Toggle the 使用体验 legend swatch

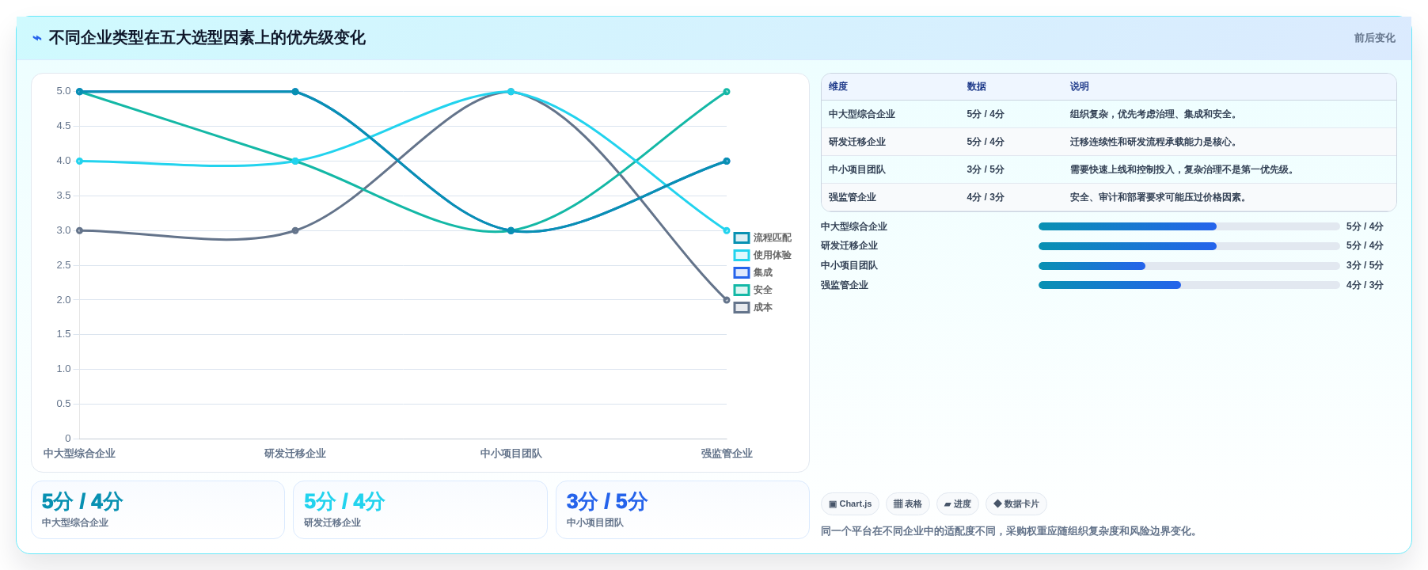coord(742,255)
